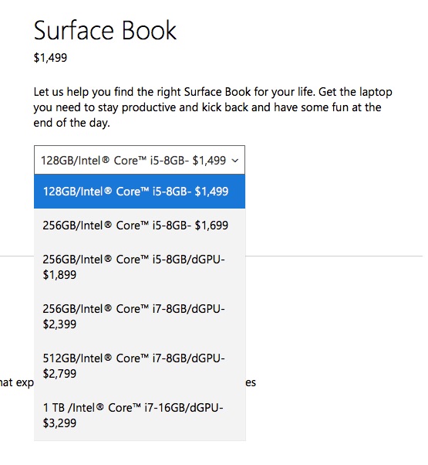Click the $1,499 price below the title

point(50,58)
